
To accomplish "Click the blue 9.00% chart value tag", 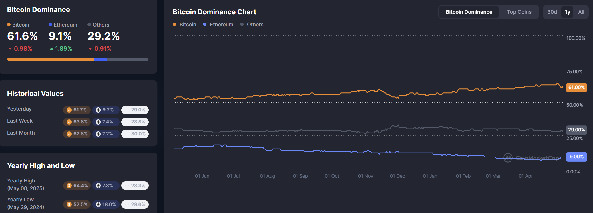I will 576,157.
